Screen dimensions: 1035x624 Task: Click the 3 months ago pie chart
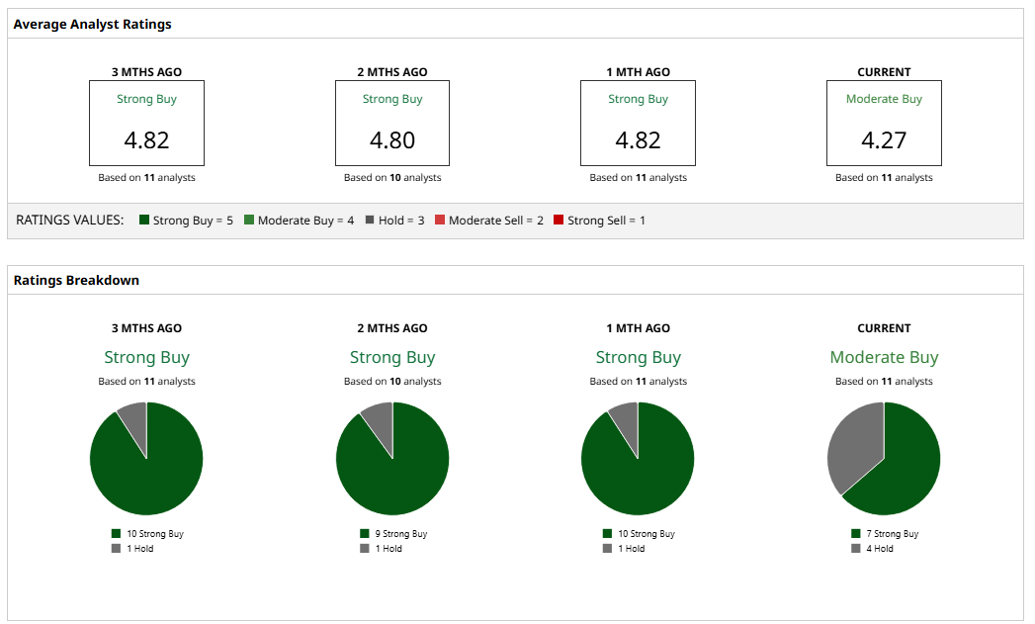point(146,458)
